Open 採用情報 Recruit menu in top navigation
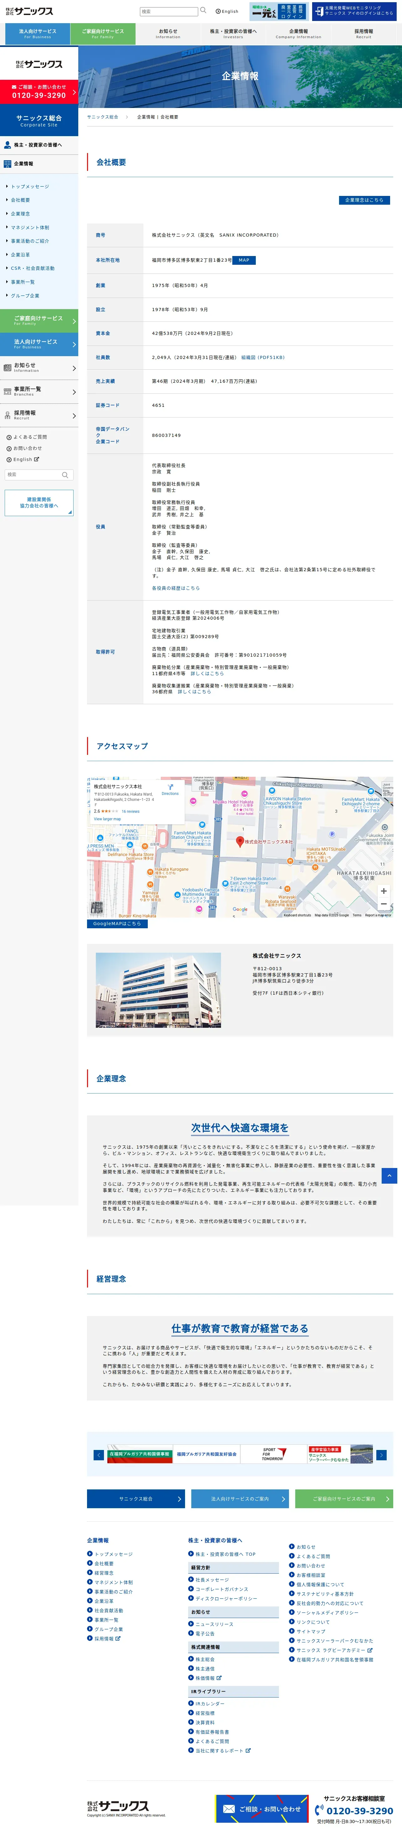This screenshot has width=402, height=1839. click(363, 33)
